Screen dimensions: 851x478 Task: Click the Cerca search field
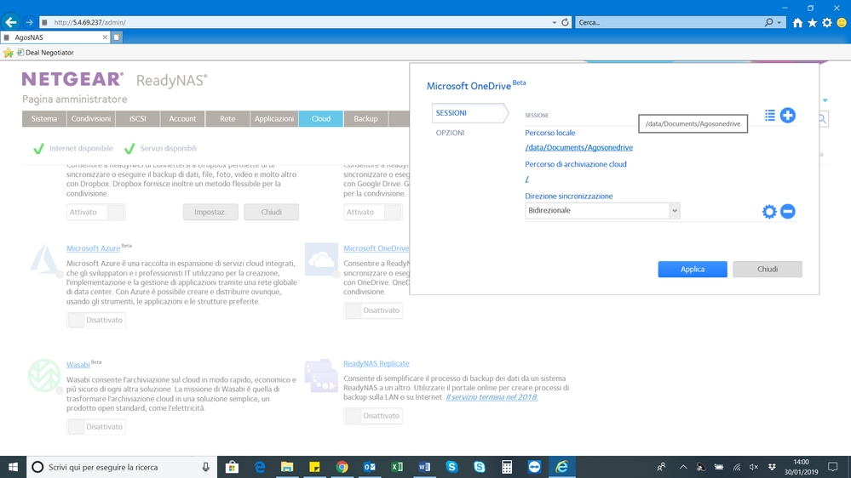(670, 22)
